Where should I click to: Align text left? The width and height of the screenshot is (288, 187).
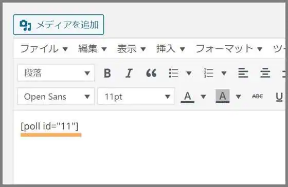(x=243, y=73)
